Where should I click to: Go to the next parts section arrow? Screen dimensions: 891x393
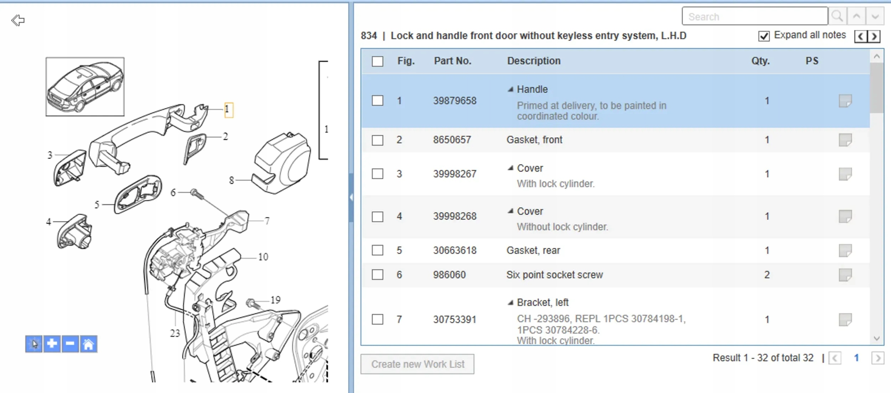[x=874, y=36]
